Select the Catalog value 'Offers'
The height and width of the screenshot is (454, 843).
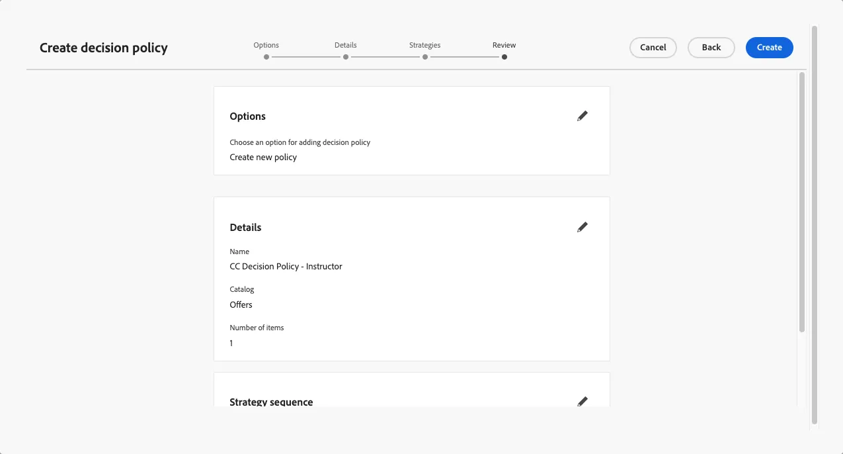(241, 305)
